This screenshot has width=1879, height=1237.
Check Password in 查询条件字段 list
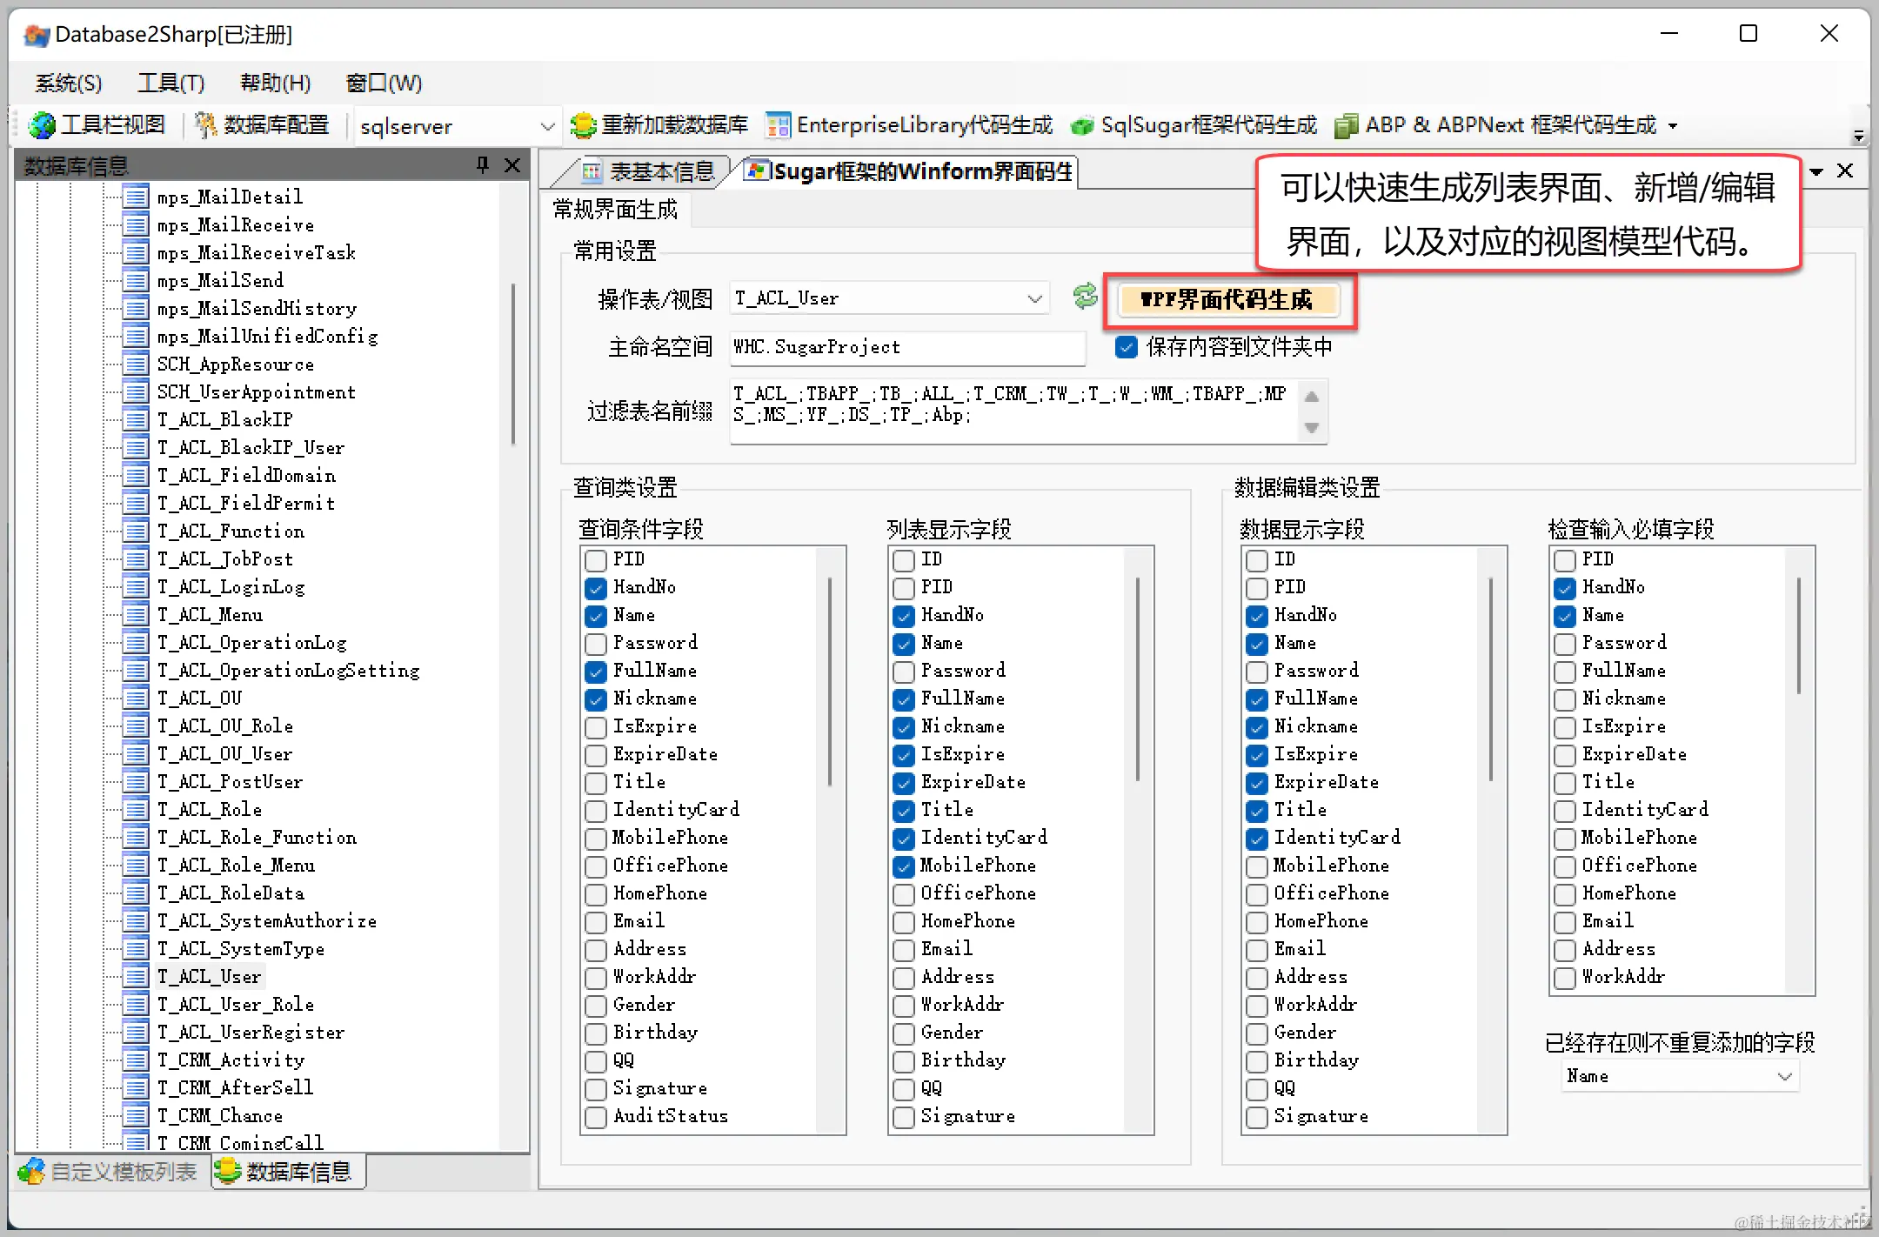596,643
